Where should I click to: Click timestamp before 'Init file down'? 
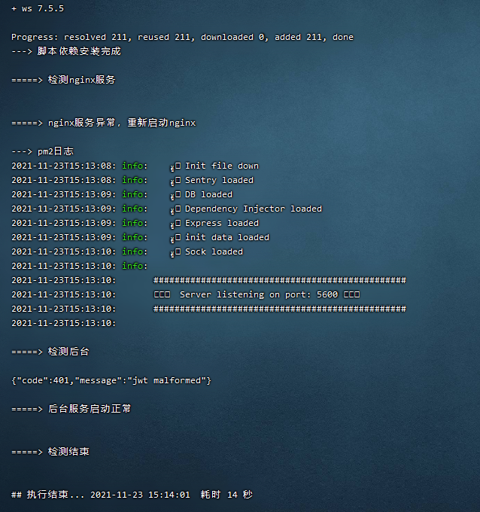pyautogui.click(x=64, y=166)
